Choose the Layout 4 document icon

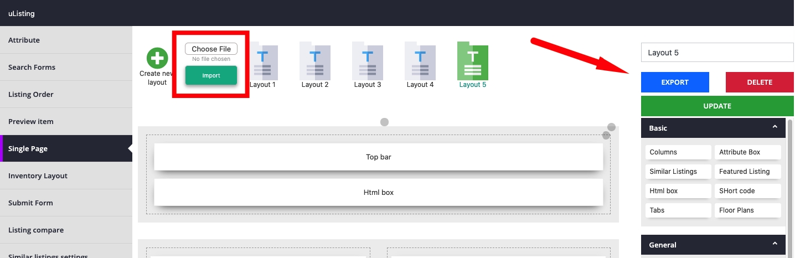point(420,61)
